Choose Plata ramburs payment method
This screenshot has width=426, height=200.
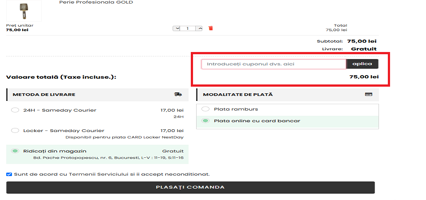click(x=205, y=109)
